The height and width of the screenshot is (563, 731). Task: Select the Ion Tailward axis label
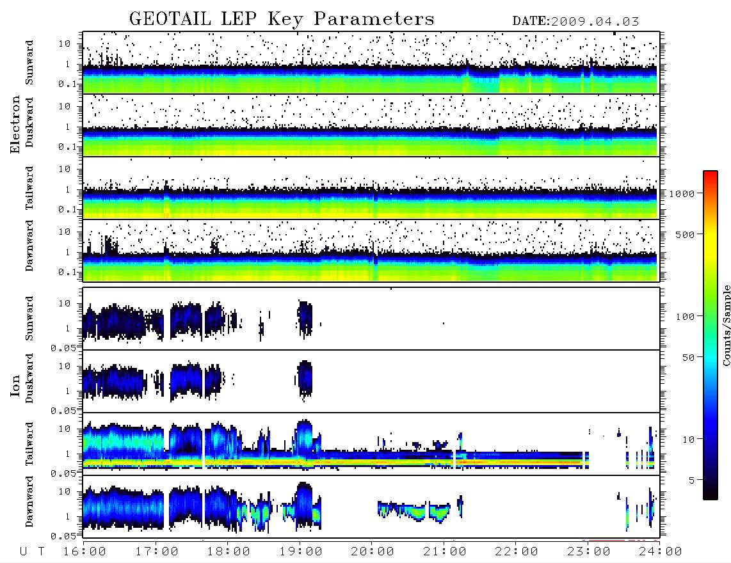click(x=29, y=444)
